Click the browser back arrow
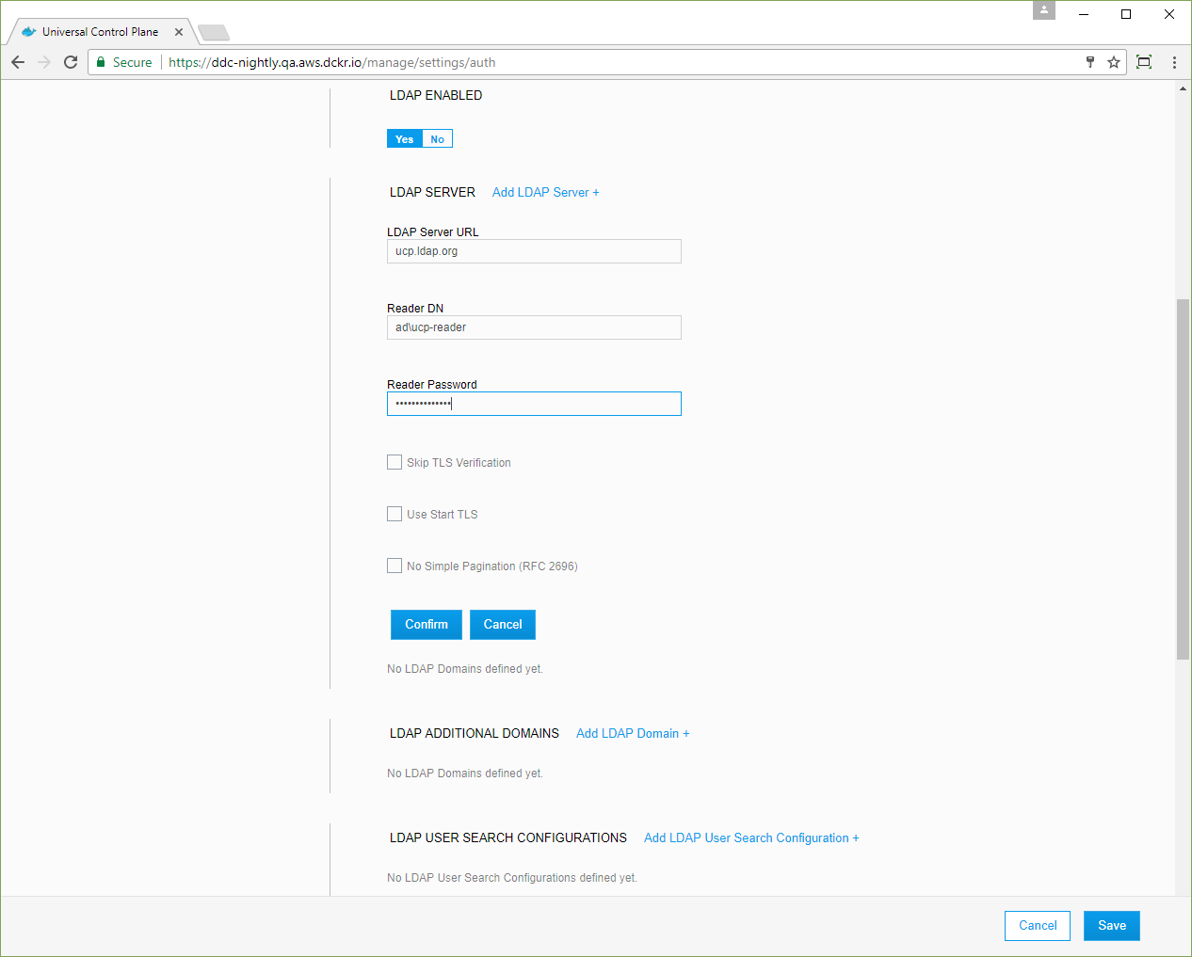The width and height of the screenshot is (1192, 957). (x=18, y=62)
